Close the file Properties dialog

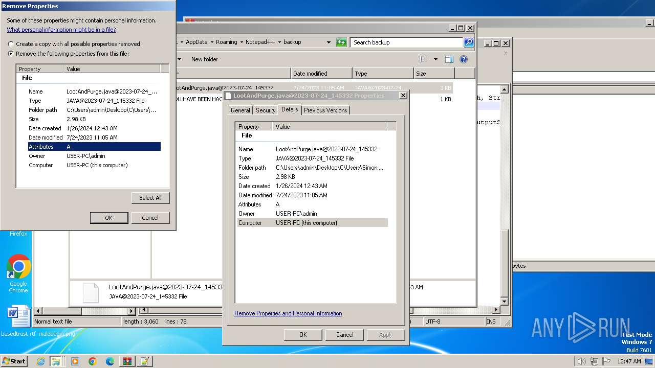[403, 96]
